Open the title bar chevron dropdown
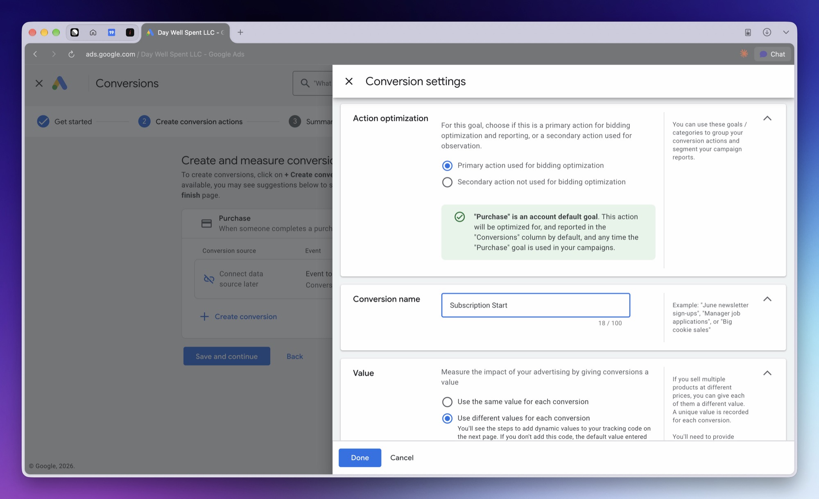The height and width of the screenshot is (499, 819). coord(786,32)
